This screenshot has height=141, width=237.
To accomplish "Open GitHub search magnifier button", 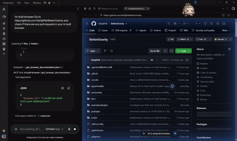I will 169,24.
